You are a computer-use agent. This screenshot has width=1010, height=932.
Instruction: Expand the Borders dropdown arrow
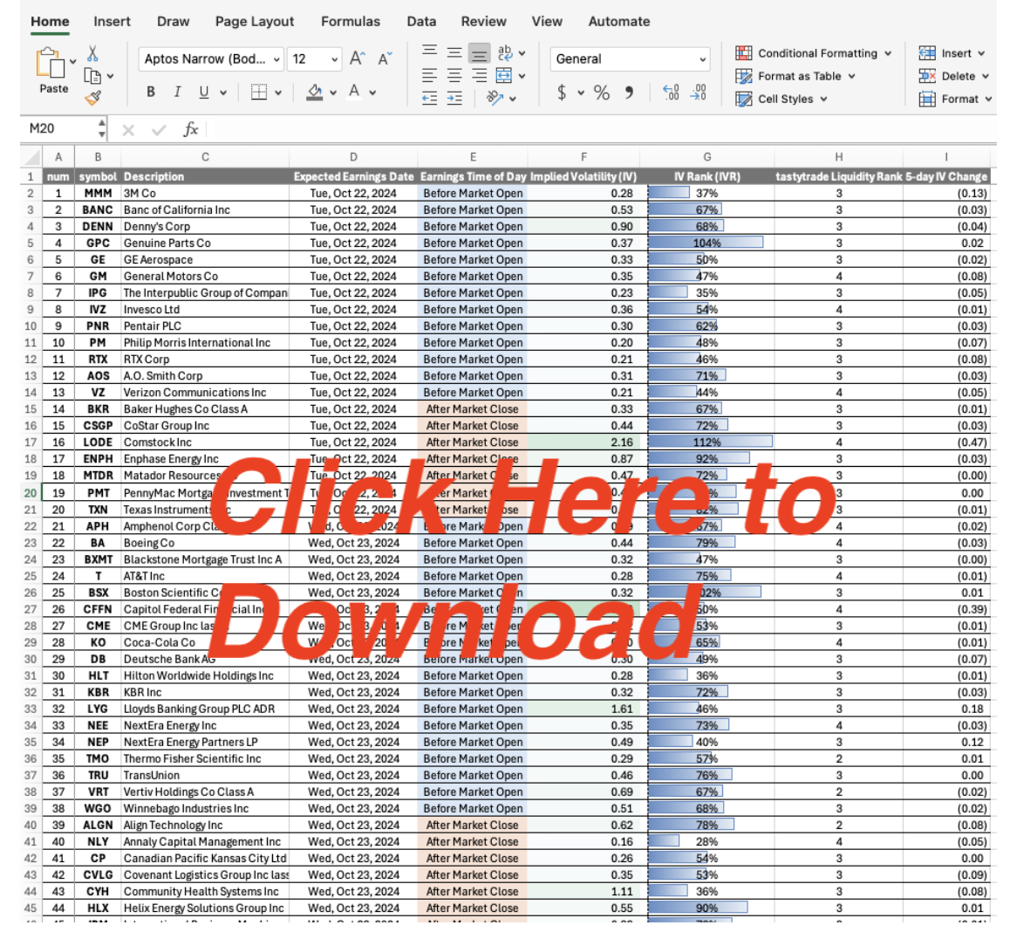[x=278, y=93]
